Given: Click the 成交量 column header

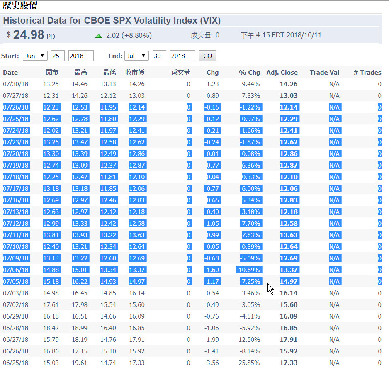Looking at the screenshot, I should (x=181, y=73).
